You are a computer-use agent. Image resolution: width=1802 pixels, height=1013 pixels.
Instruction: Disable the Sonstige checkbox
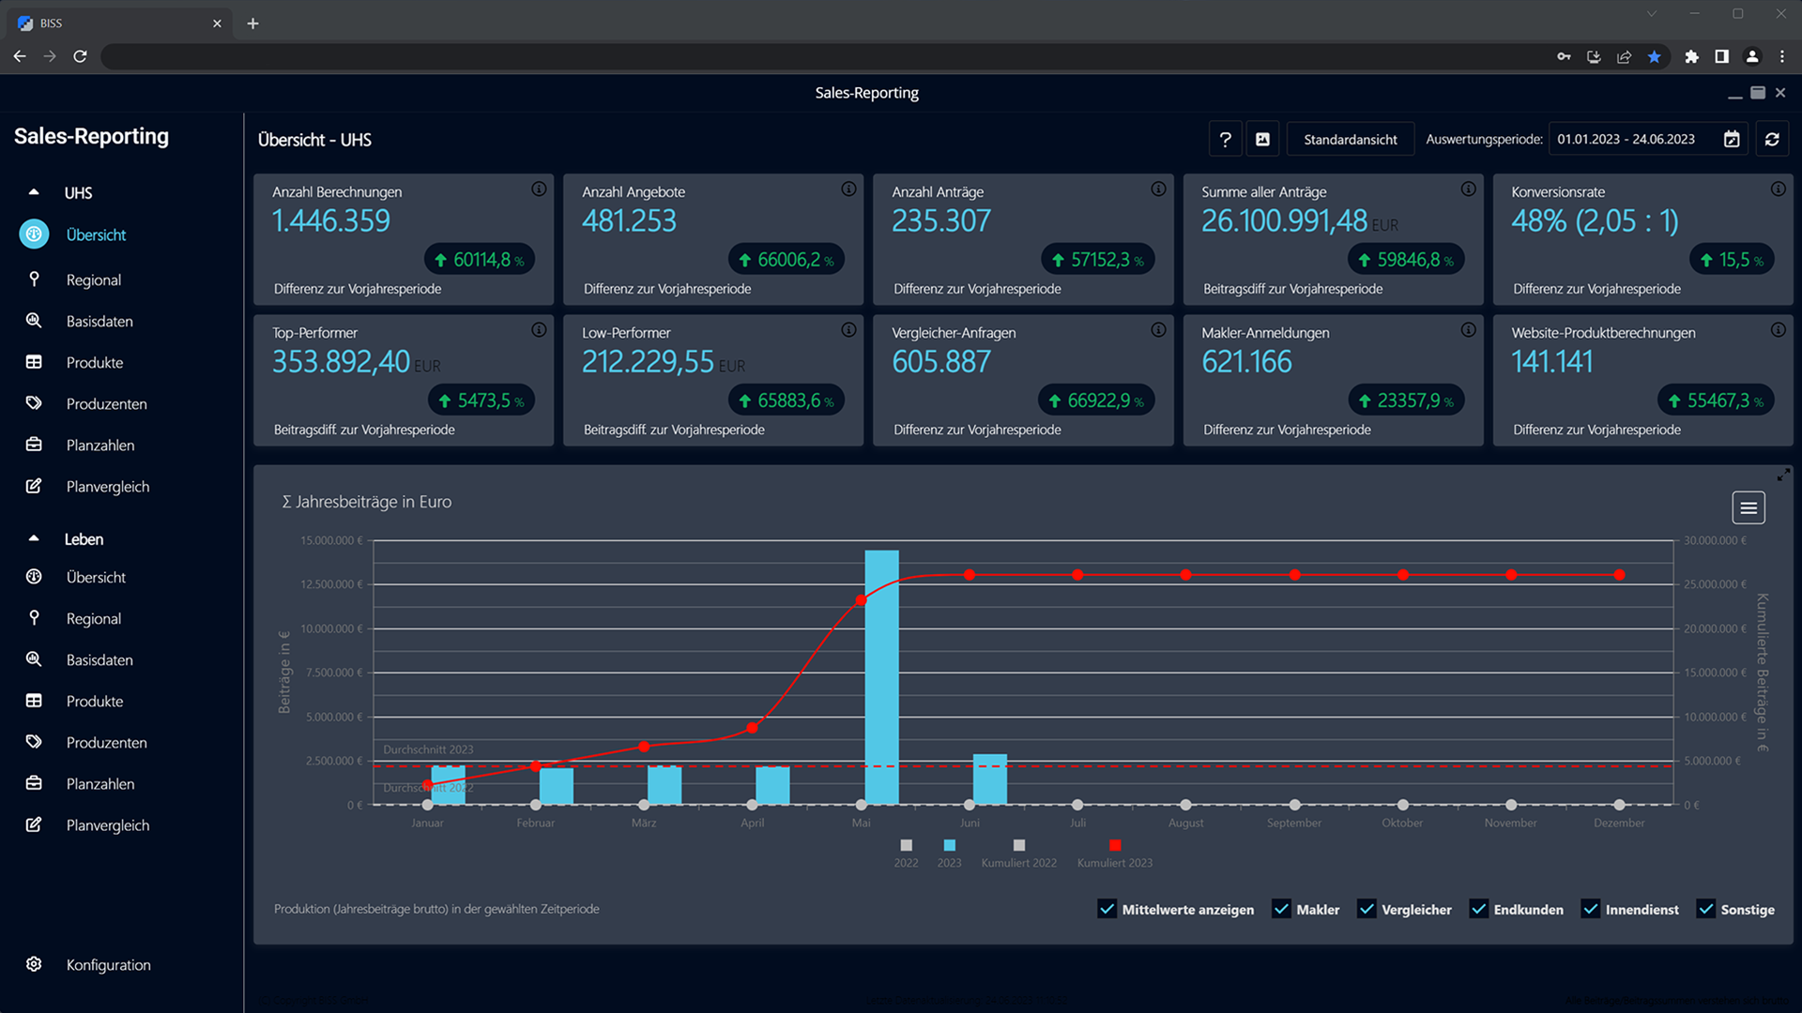pos(1705,909)
